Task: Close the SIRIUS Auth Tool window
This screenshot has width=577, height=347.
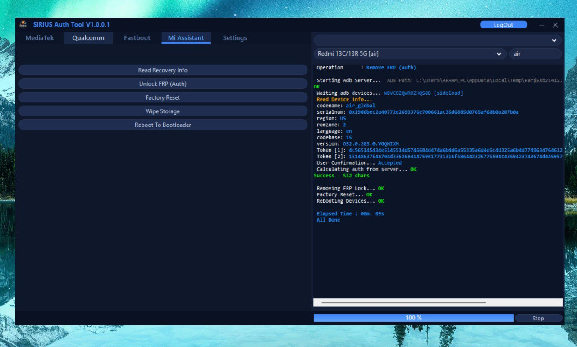Action: click(x=555, y=25)
